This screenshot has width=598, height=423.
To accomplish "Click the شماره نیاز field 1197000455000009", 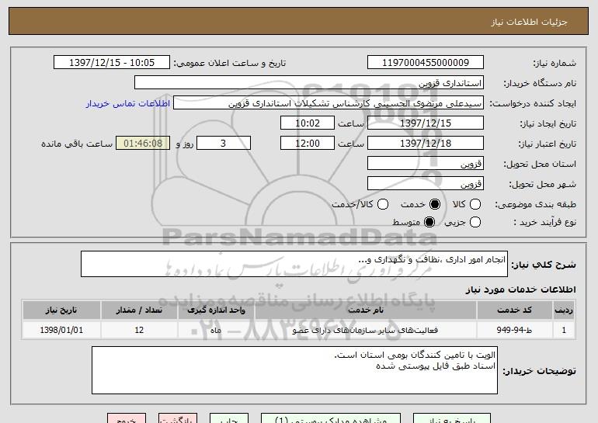I will [x=426, y=63].
